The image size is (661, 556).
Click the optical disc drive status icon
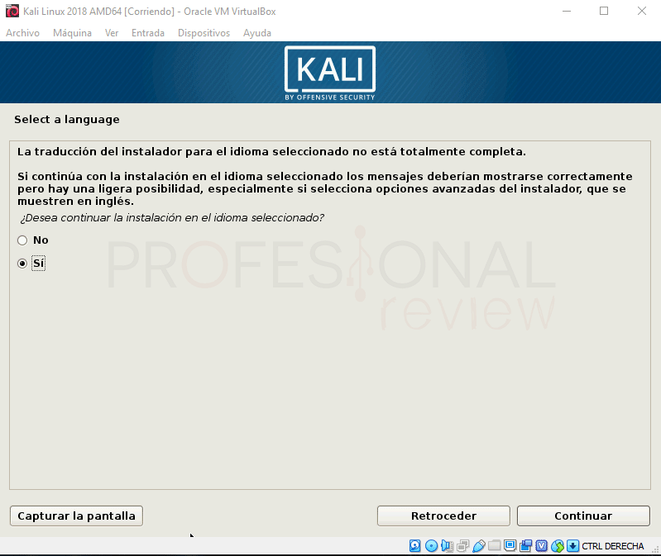click(x=431, y=546)
